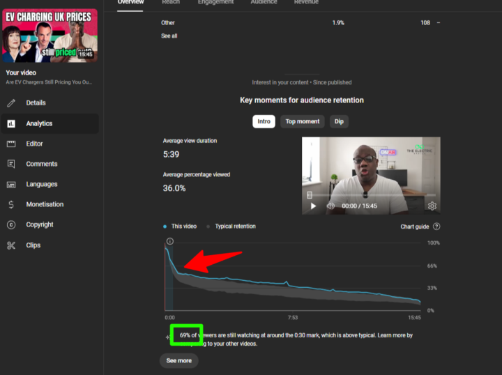
Task: Open the Details page
Action: pyautogui.click(x=50, y=103)
